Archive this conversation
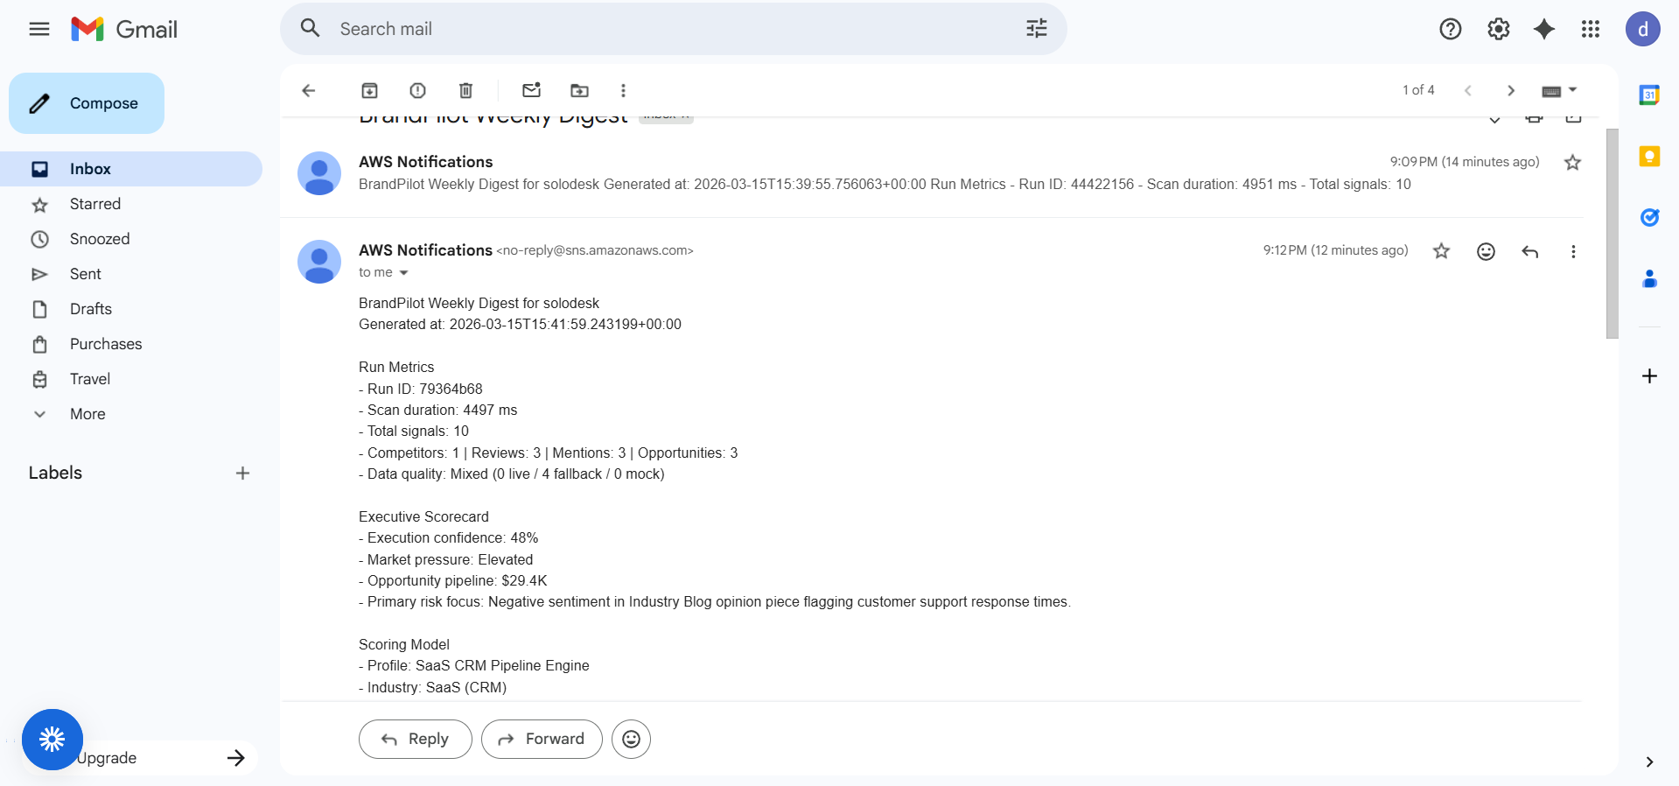1679x786 pixels. [369, 90]
